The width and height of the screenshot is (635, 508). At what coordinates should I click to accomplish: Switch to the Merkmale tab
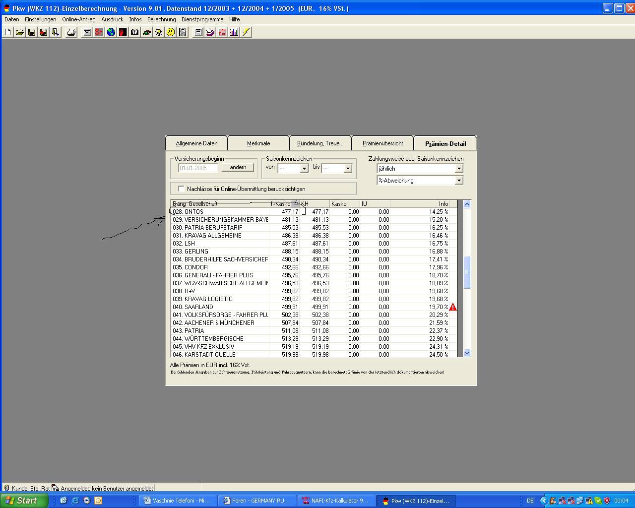(x=258, y=143)
